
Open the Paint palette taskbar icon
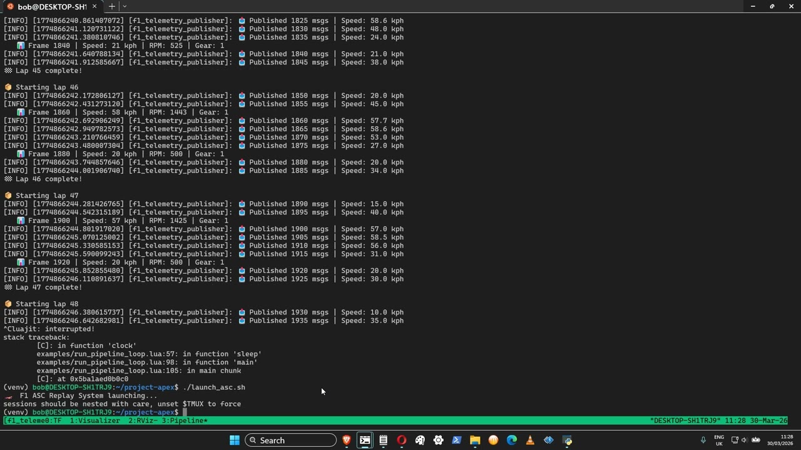(420, 440)
